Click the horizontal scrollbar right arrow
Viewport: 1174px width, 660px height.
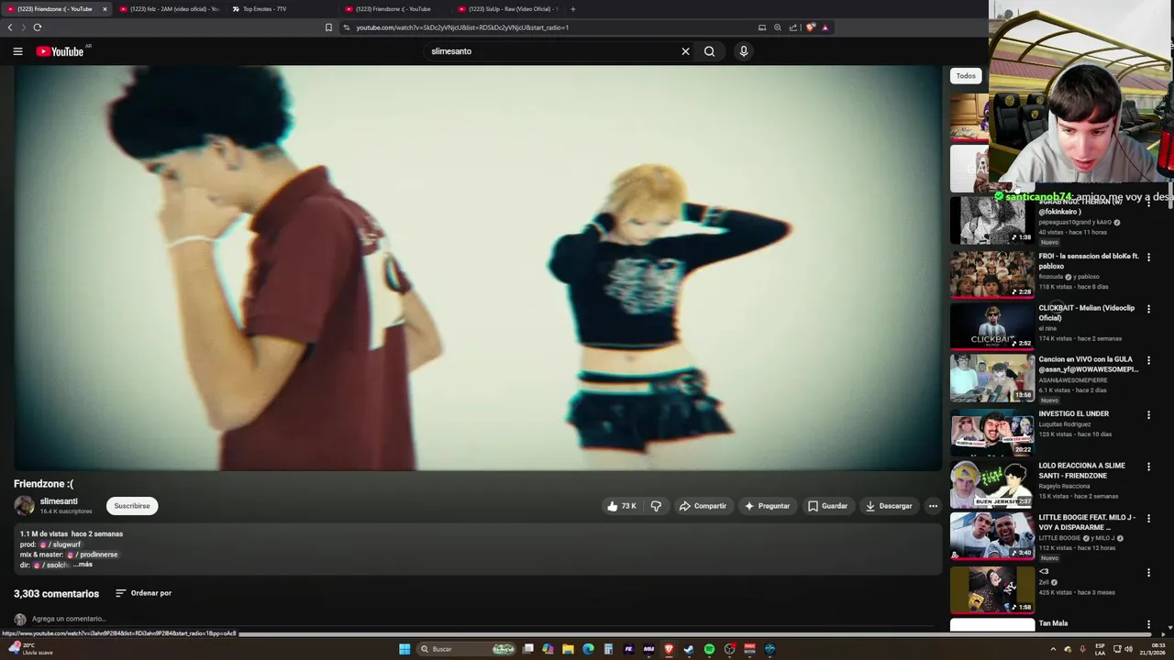[1164, 633]
